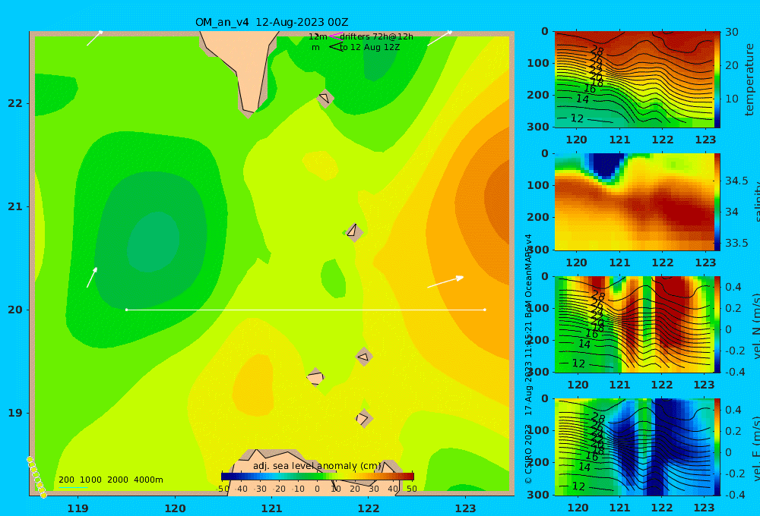Screen dimensions: 760x516
Task: Click the temperature colorbar beside the top plot
Action: tap(717, 80)
